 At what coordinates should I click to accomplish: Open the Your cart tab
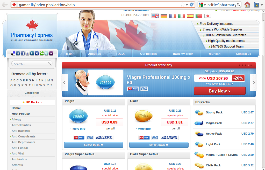tap(214, 54)
